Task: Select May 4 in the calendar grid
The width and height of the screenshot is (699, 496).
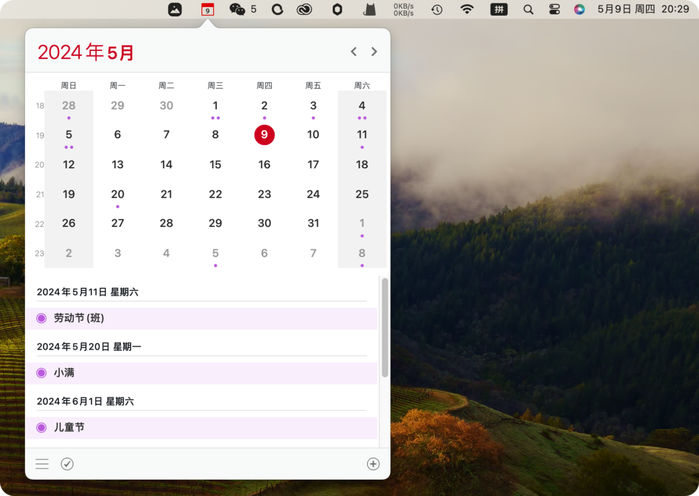Action: (x=362, y=106)
